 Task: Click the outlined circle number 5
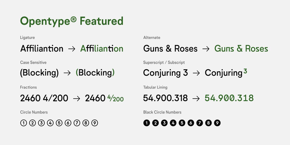59,123
